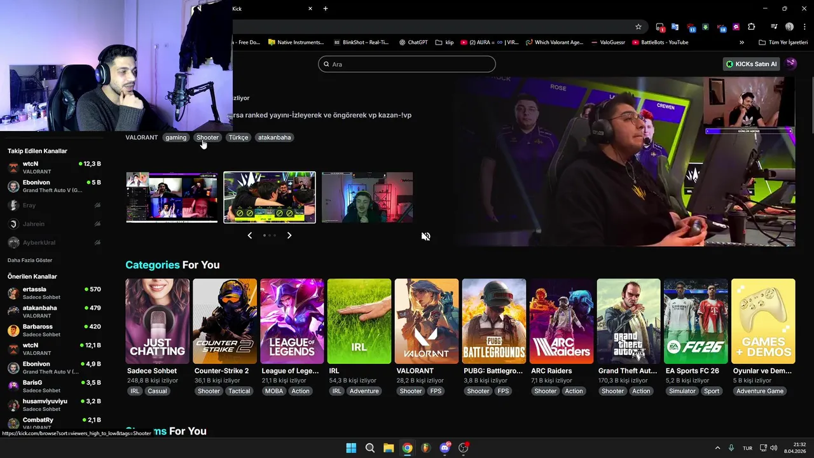Open PUBG Battlegrounds category card

tap(494, 321)
